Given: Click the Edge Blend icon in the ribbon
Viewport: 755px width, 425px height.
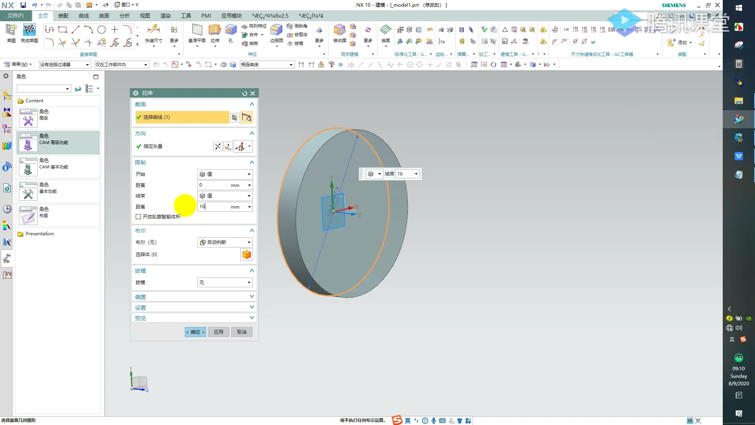Looking at the screenshot, I should [276, 30].
